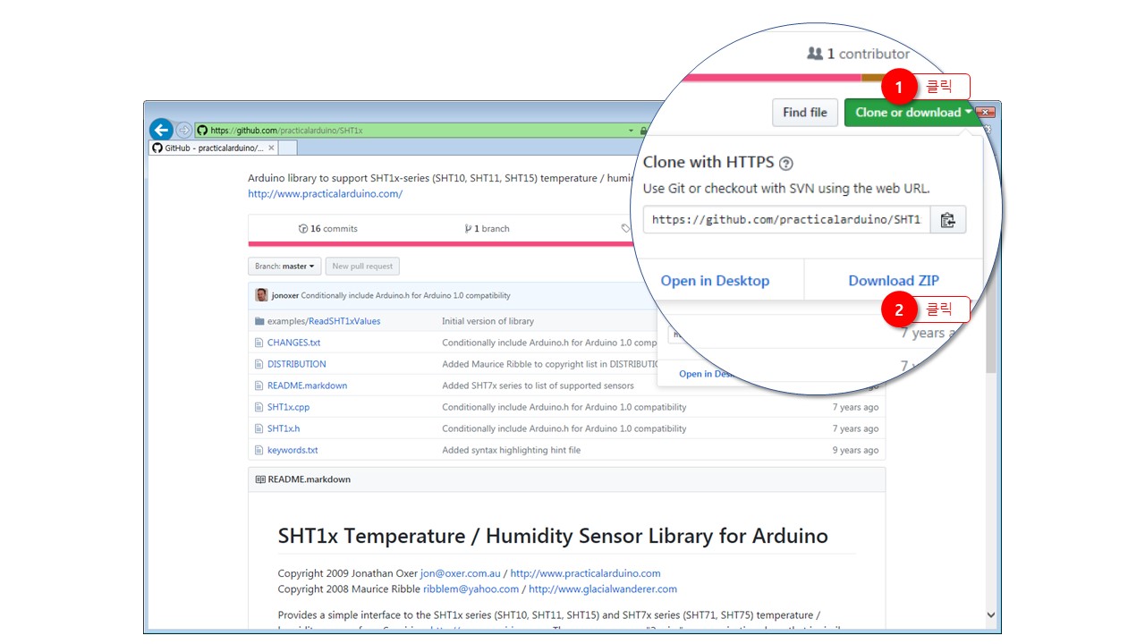This screenshot has width=1145, height=644.
Task: Click Download ZIP in the clone popup
Action: (x=894, y=281)
